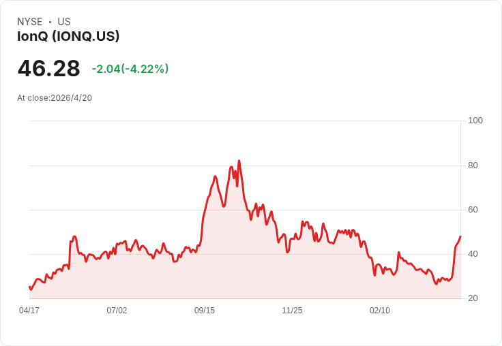
Task: Click the IonQ (IONQ.US) stock title
Action: (x=68, y=36)
